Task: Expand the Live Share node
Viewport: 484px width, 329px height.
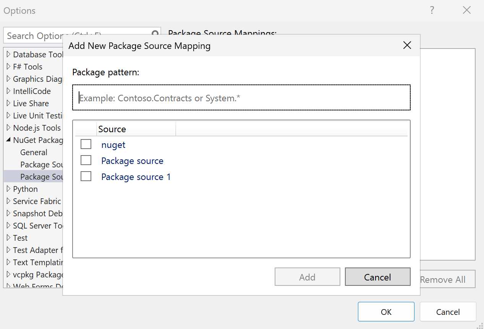Action: [x=9, y=104]
